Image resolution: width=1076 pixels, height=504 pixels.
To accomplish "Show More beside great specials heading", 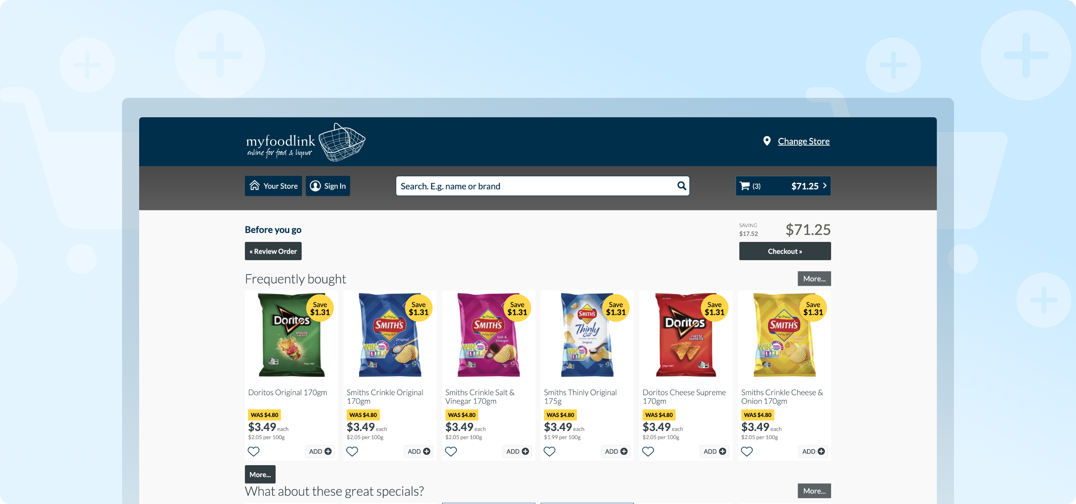I will click(x=814, y=491).
